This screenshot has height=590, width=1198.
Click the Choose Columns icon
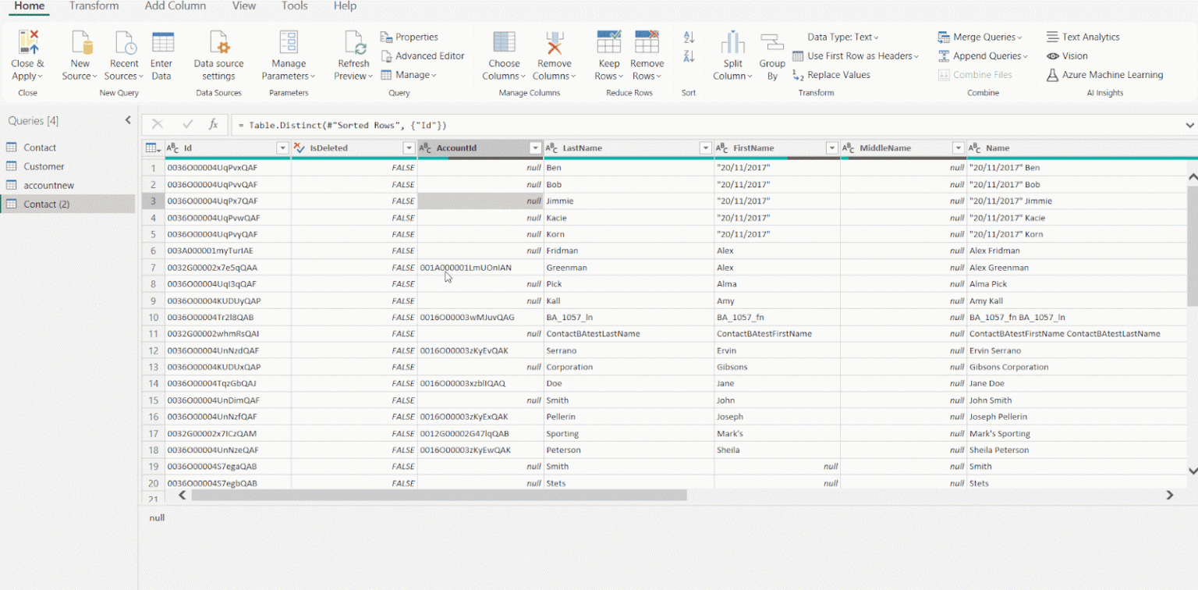504,42
